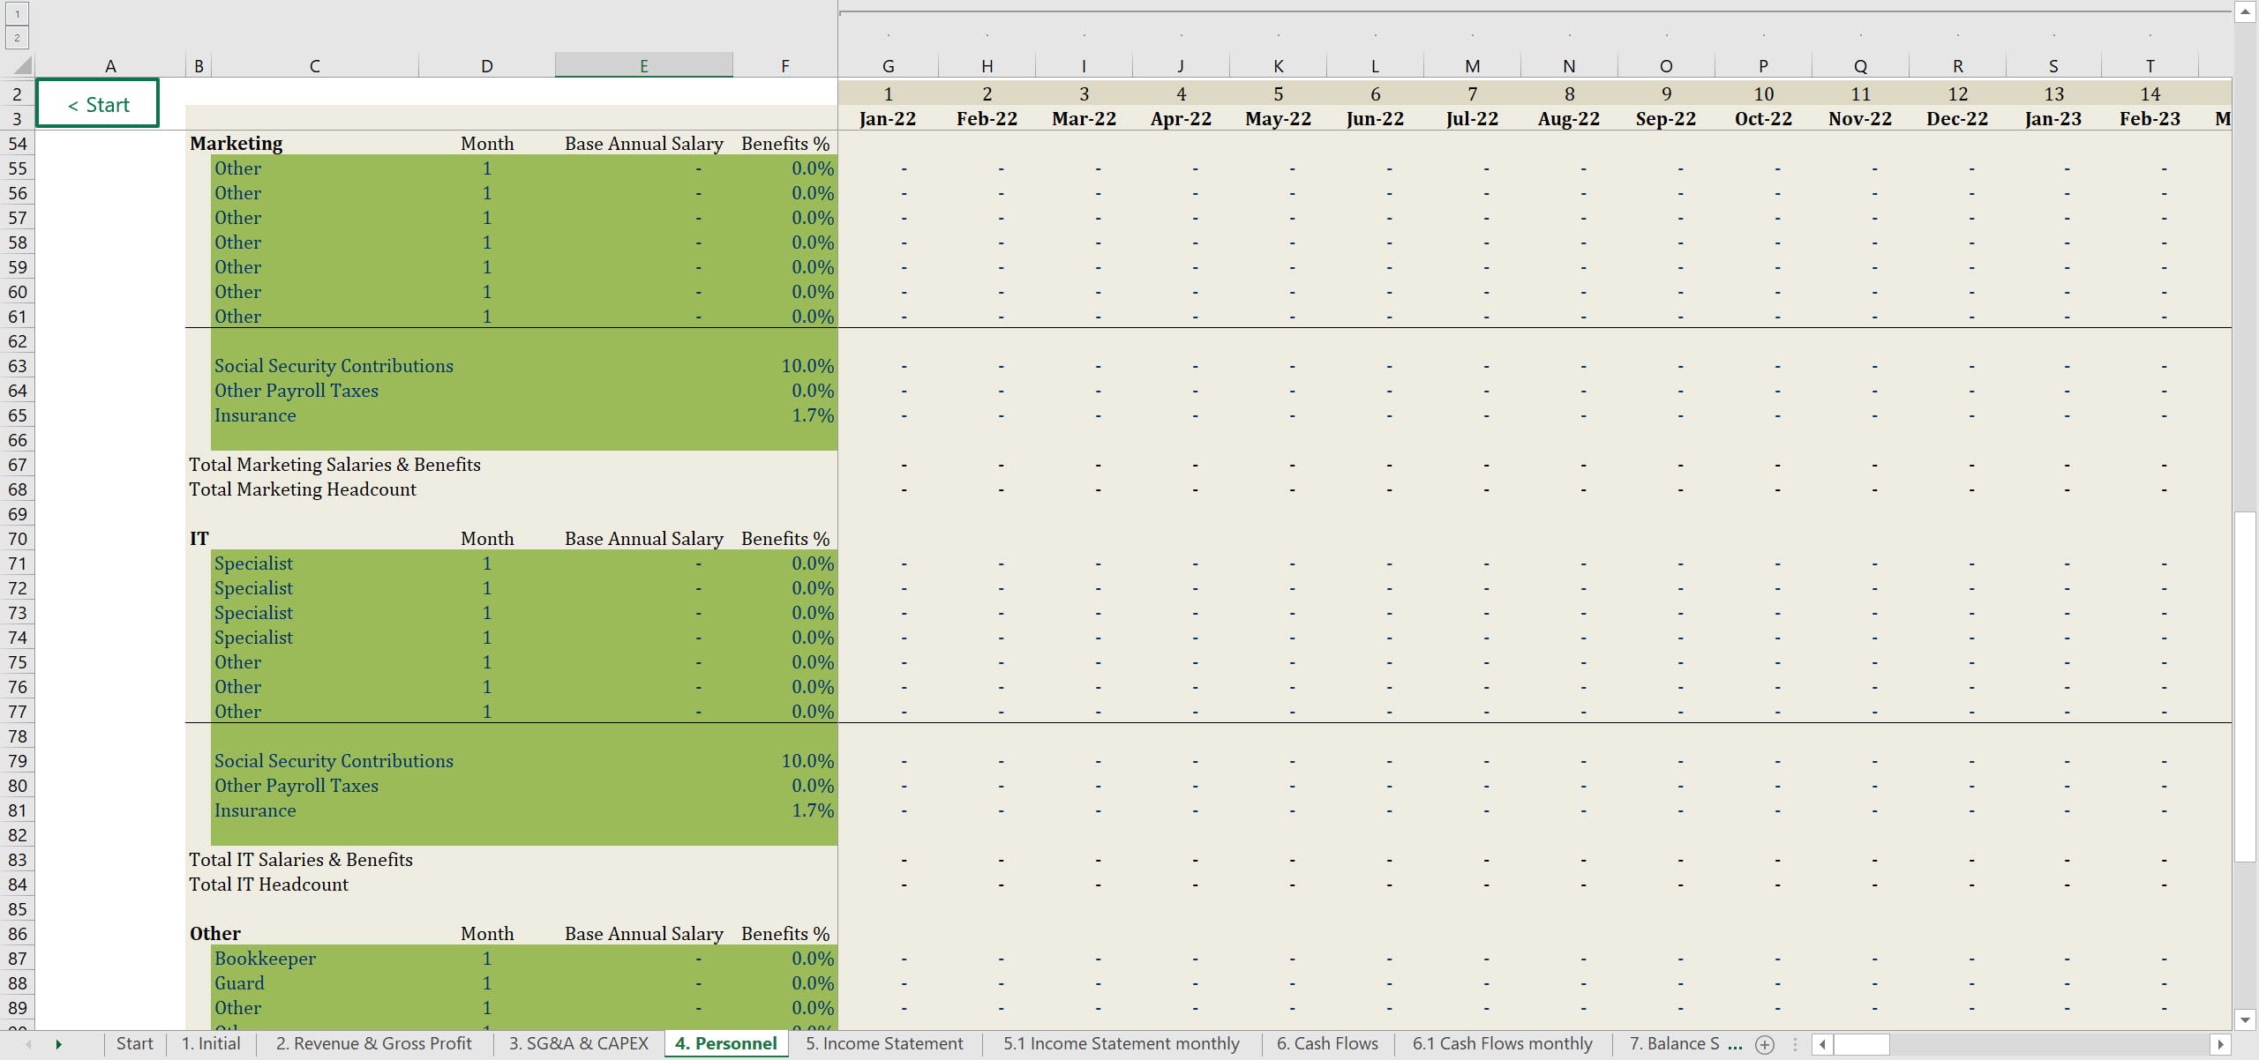
Task: Go to '6.1 Cash Flows monthly' sheet
Action: pos(1502,1044)
